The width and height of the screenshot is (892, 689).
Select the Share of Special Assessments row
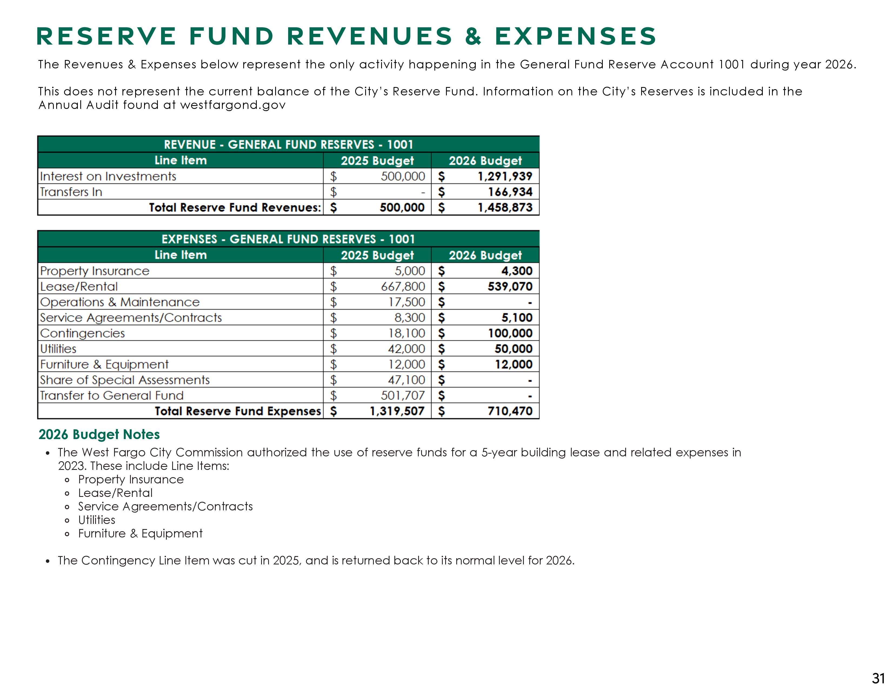pos(125,380)
